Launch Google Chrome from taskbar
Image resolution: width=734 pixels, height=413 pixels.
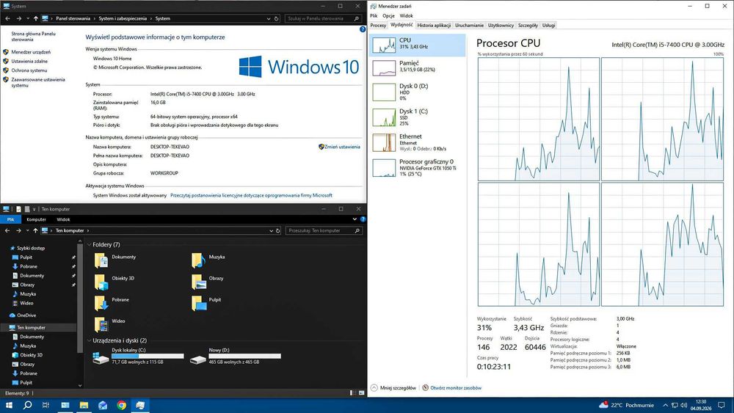pos(121,405)
